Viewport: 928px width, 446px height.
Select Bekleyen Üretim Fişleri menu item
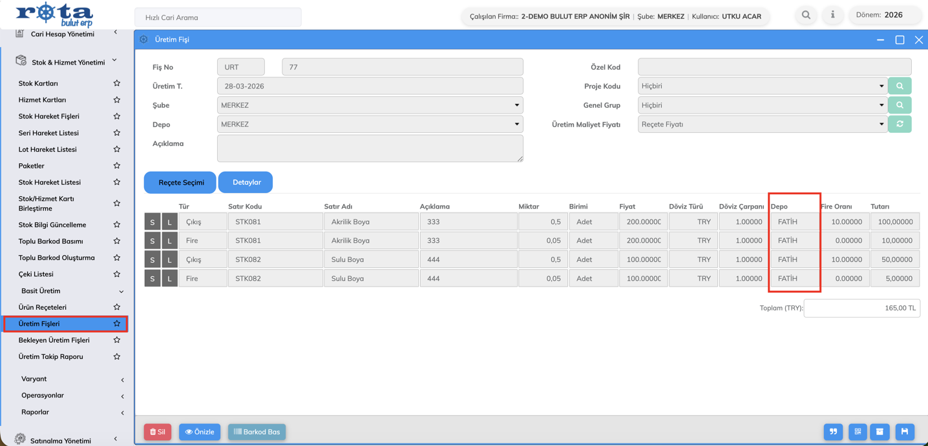coord(54,340)
